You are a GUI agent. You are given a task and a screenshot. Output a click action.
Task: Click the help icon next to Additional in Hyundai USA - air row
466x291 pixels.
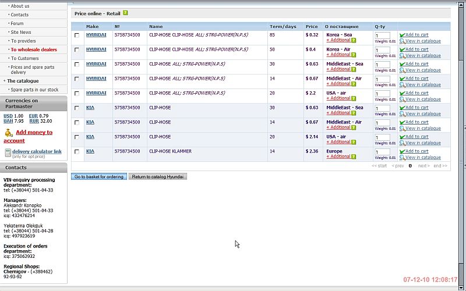354,98
